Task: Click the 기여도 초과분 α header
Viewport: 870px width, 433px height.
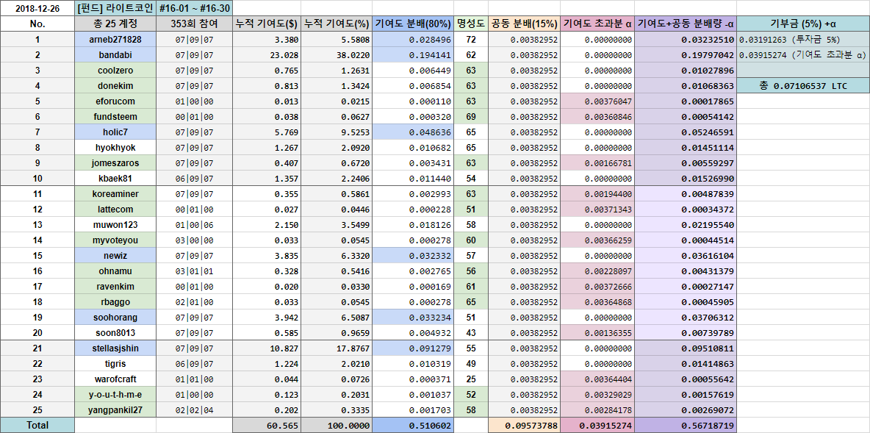Action: (597, 24)
